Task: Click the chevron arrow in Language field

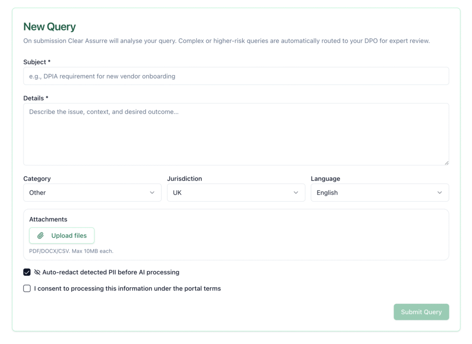Action: [439, 193]
